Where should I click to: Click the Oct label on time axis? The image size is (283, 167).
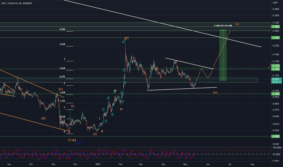pos(31,164)
